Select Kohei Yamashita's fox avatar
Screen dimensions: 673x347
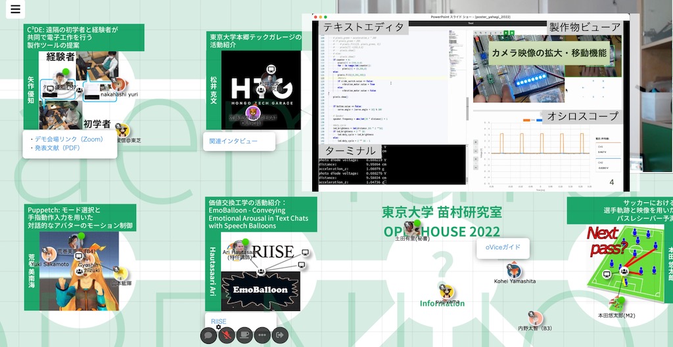click(514, 271)
